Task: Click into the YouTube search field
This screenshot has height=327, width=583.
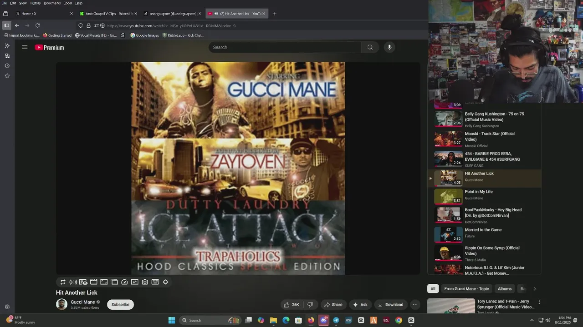Action: [285, 47]
